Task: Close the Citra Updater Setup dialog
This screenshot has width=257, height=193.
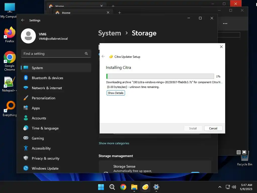Action: tap(221, 47)
